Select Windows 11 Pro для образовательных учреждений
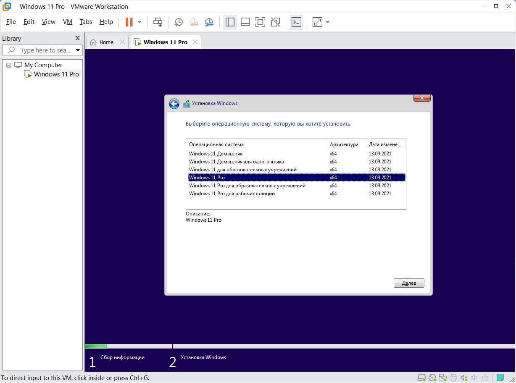516x383 pixels. click(296, 186)
